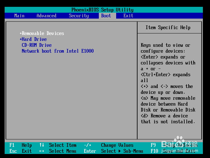Expand the plus sign before Hard Drive
Screen dimensions: 210x158
tap(21, 39)
